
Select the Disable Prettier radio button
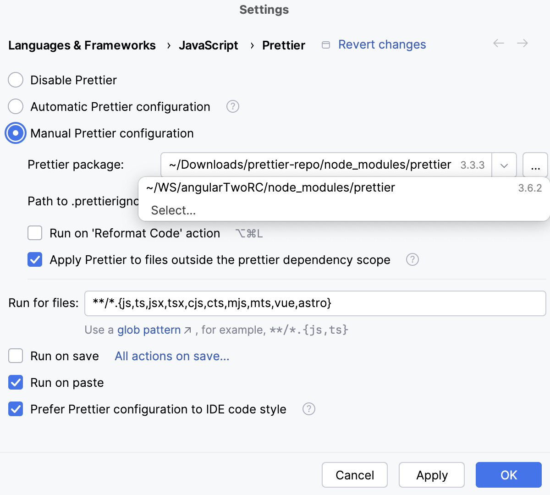(x=15, y=80)
